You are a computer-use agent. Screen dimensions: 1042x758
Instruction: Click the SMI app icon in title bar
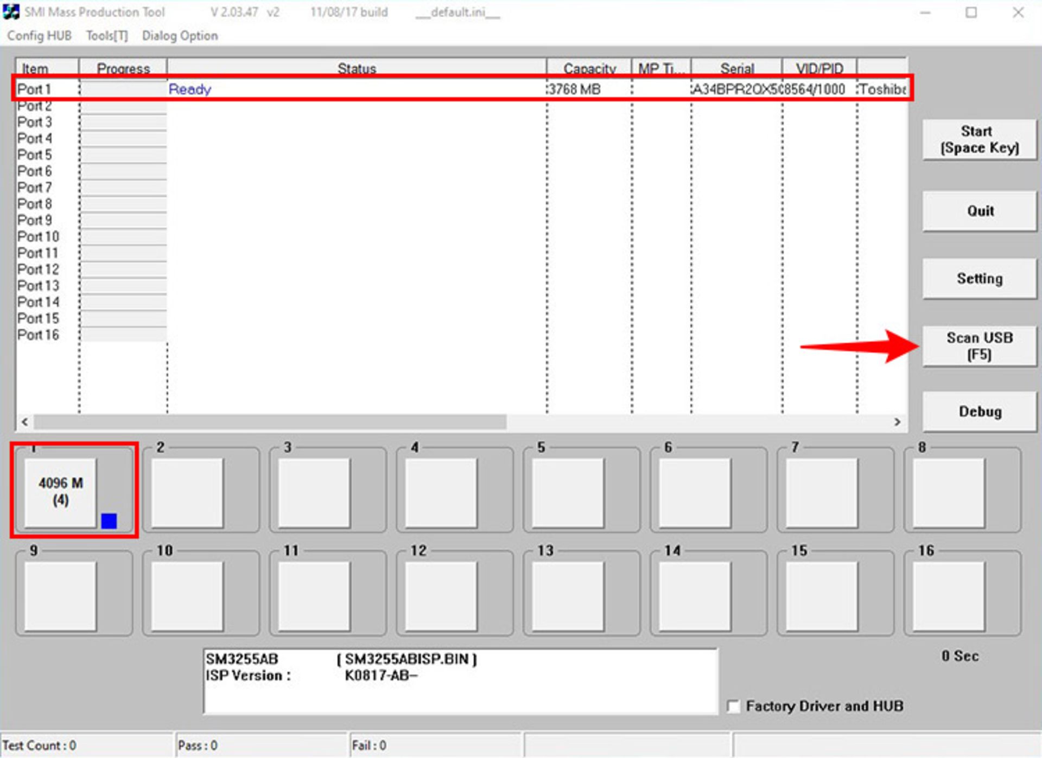11,12
